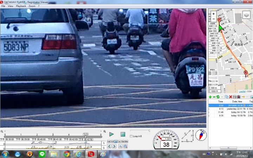Click the speedometer gauge showing 38

(166, 140)
